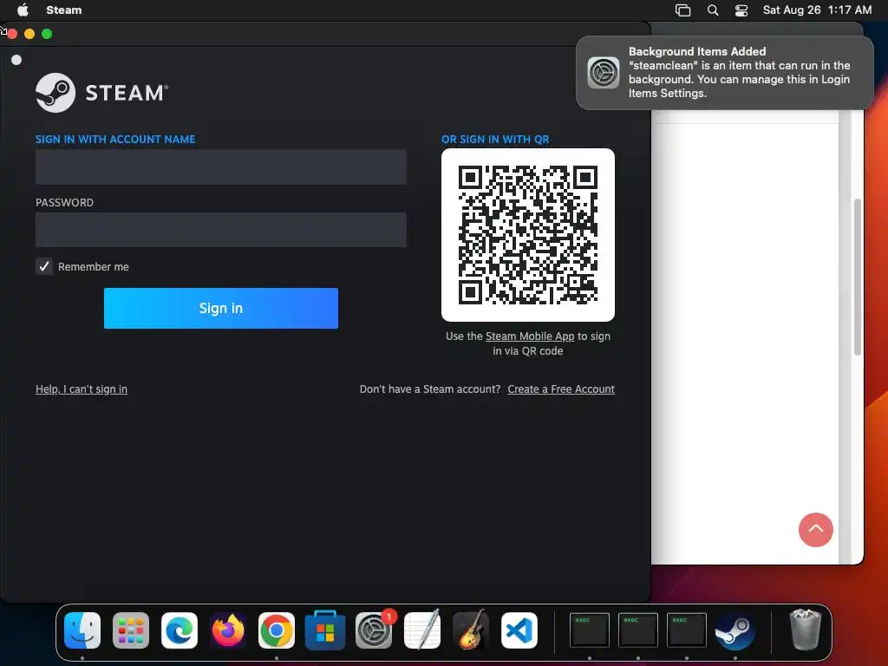
Task: Open the third exec terminal Dock icon
Action: pyautogui.click(x=687, y=630)
